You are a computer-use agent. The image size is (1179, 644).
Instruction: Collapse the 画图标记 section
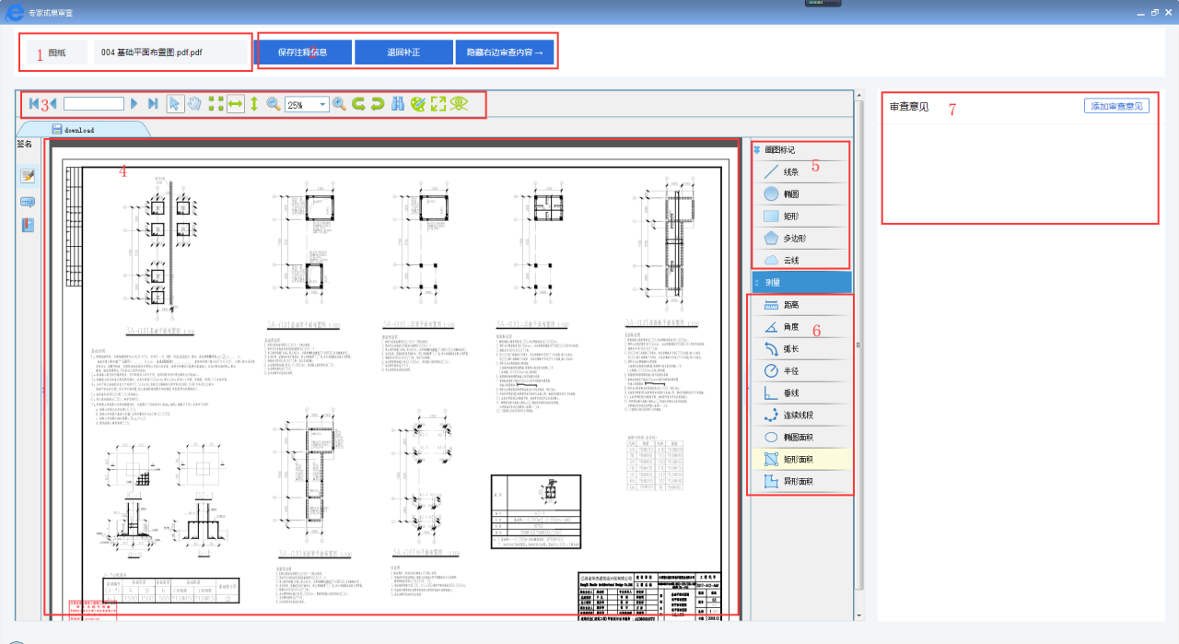tap(801, 149)
